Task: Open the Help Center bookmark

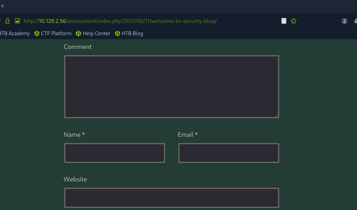Action: pos(96,33)
